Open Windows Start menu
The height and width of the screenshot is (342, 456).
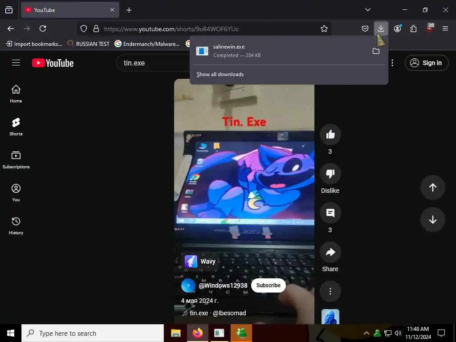pos(11,333)
